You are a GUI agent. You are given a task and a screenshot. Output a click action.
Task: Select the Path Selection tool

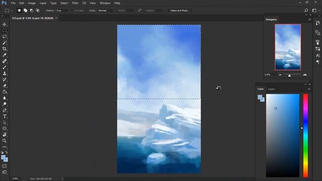click(5, 123)
